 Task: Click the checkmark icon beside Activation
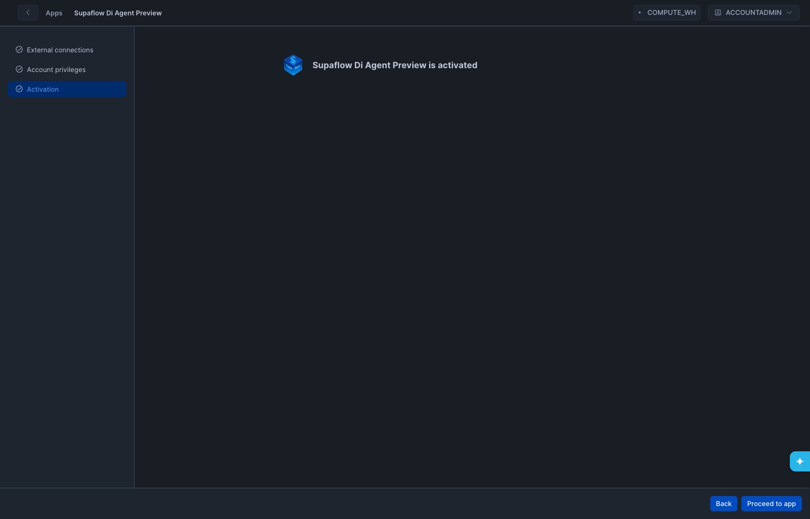[x=19, y=89]
